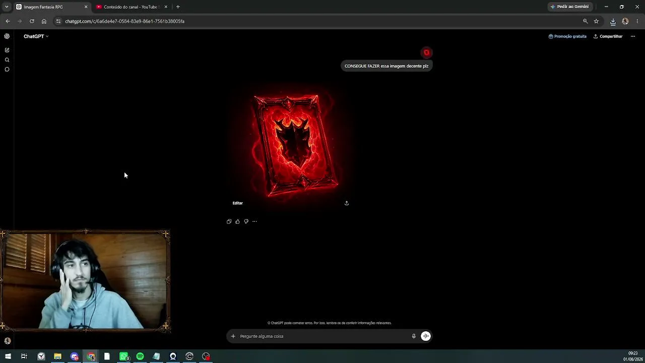Click the Promoção gratuita link

[x=567, y=36]
